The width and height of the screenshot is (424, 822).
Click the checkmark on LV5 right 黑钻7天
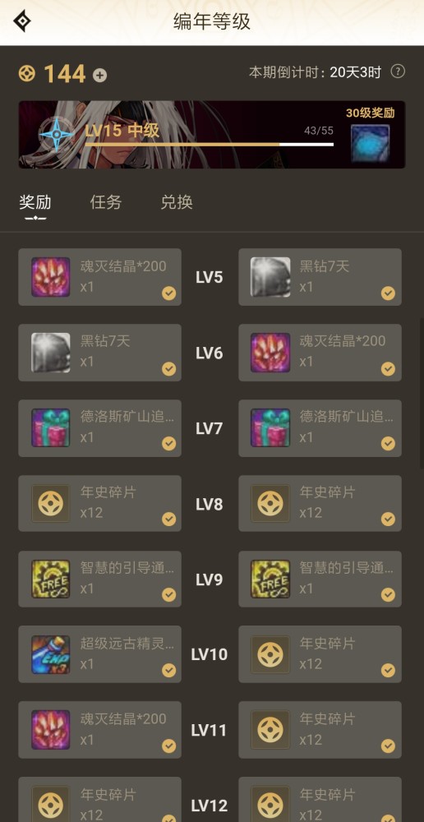[388, 293]
